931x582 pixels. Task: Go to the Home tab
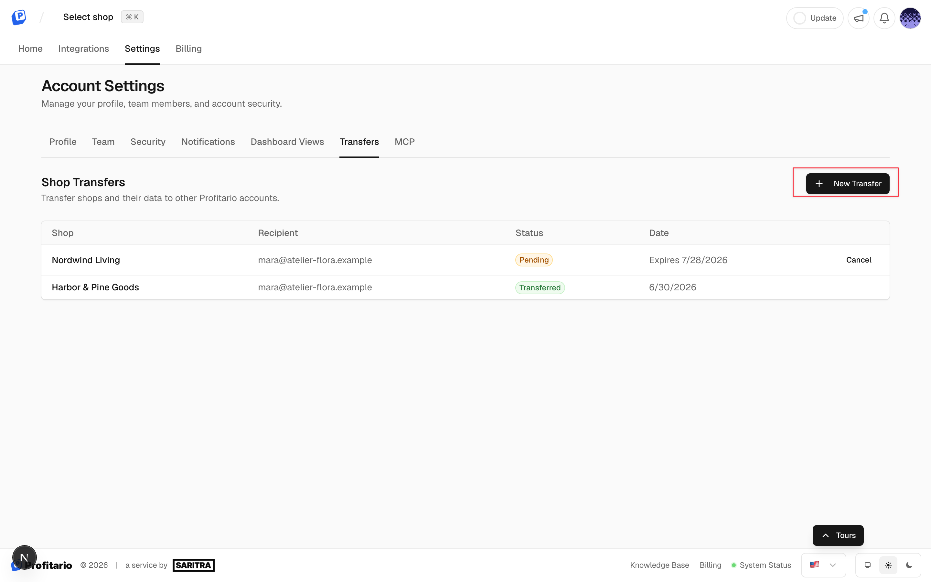(30, 48)
